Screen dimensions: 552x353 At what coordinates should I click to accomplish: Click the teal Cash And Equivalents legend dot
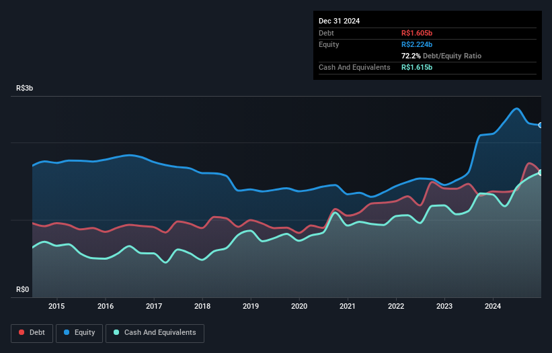(x=116, y=332)
